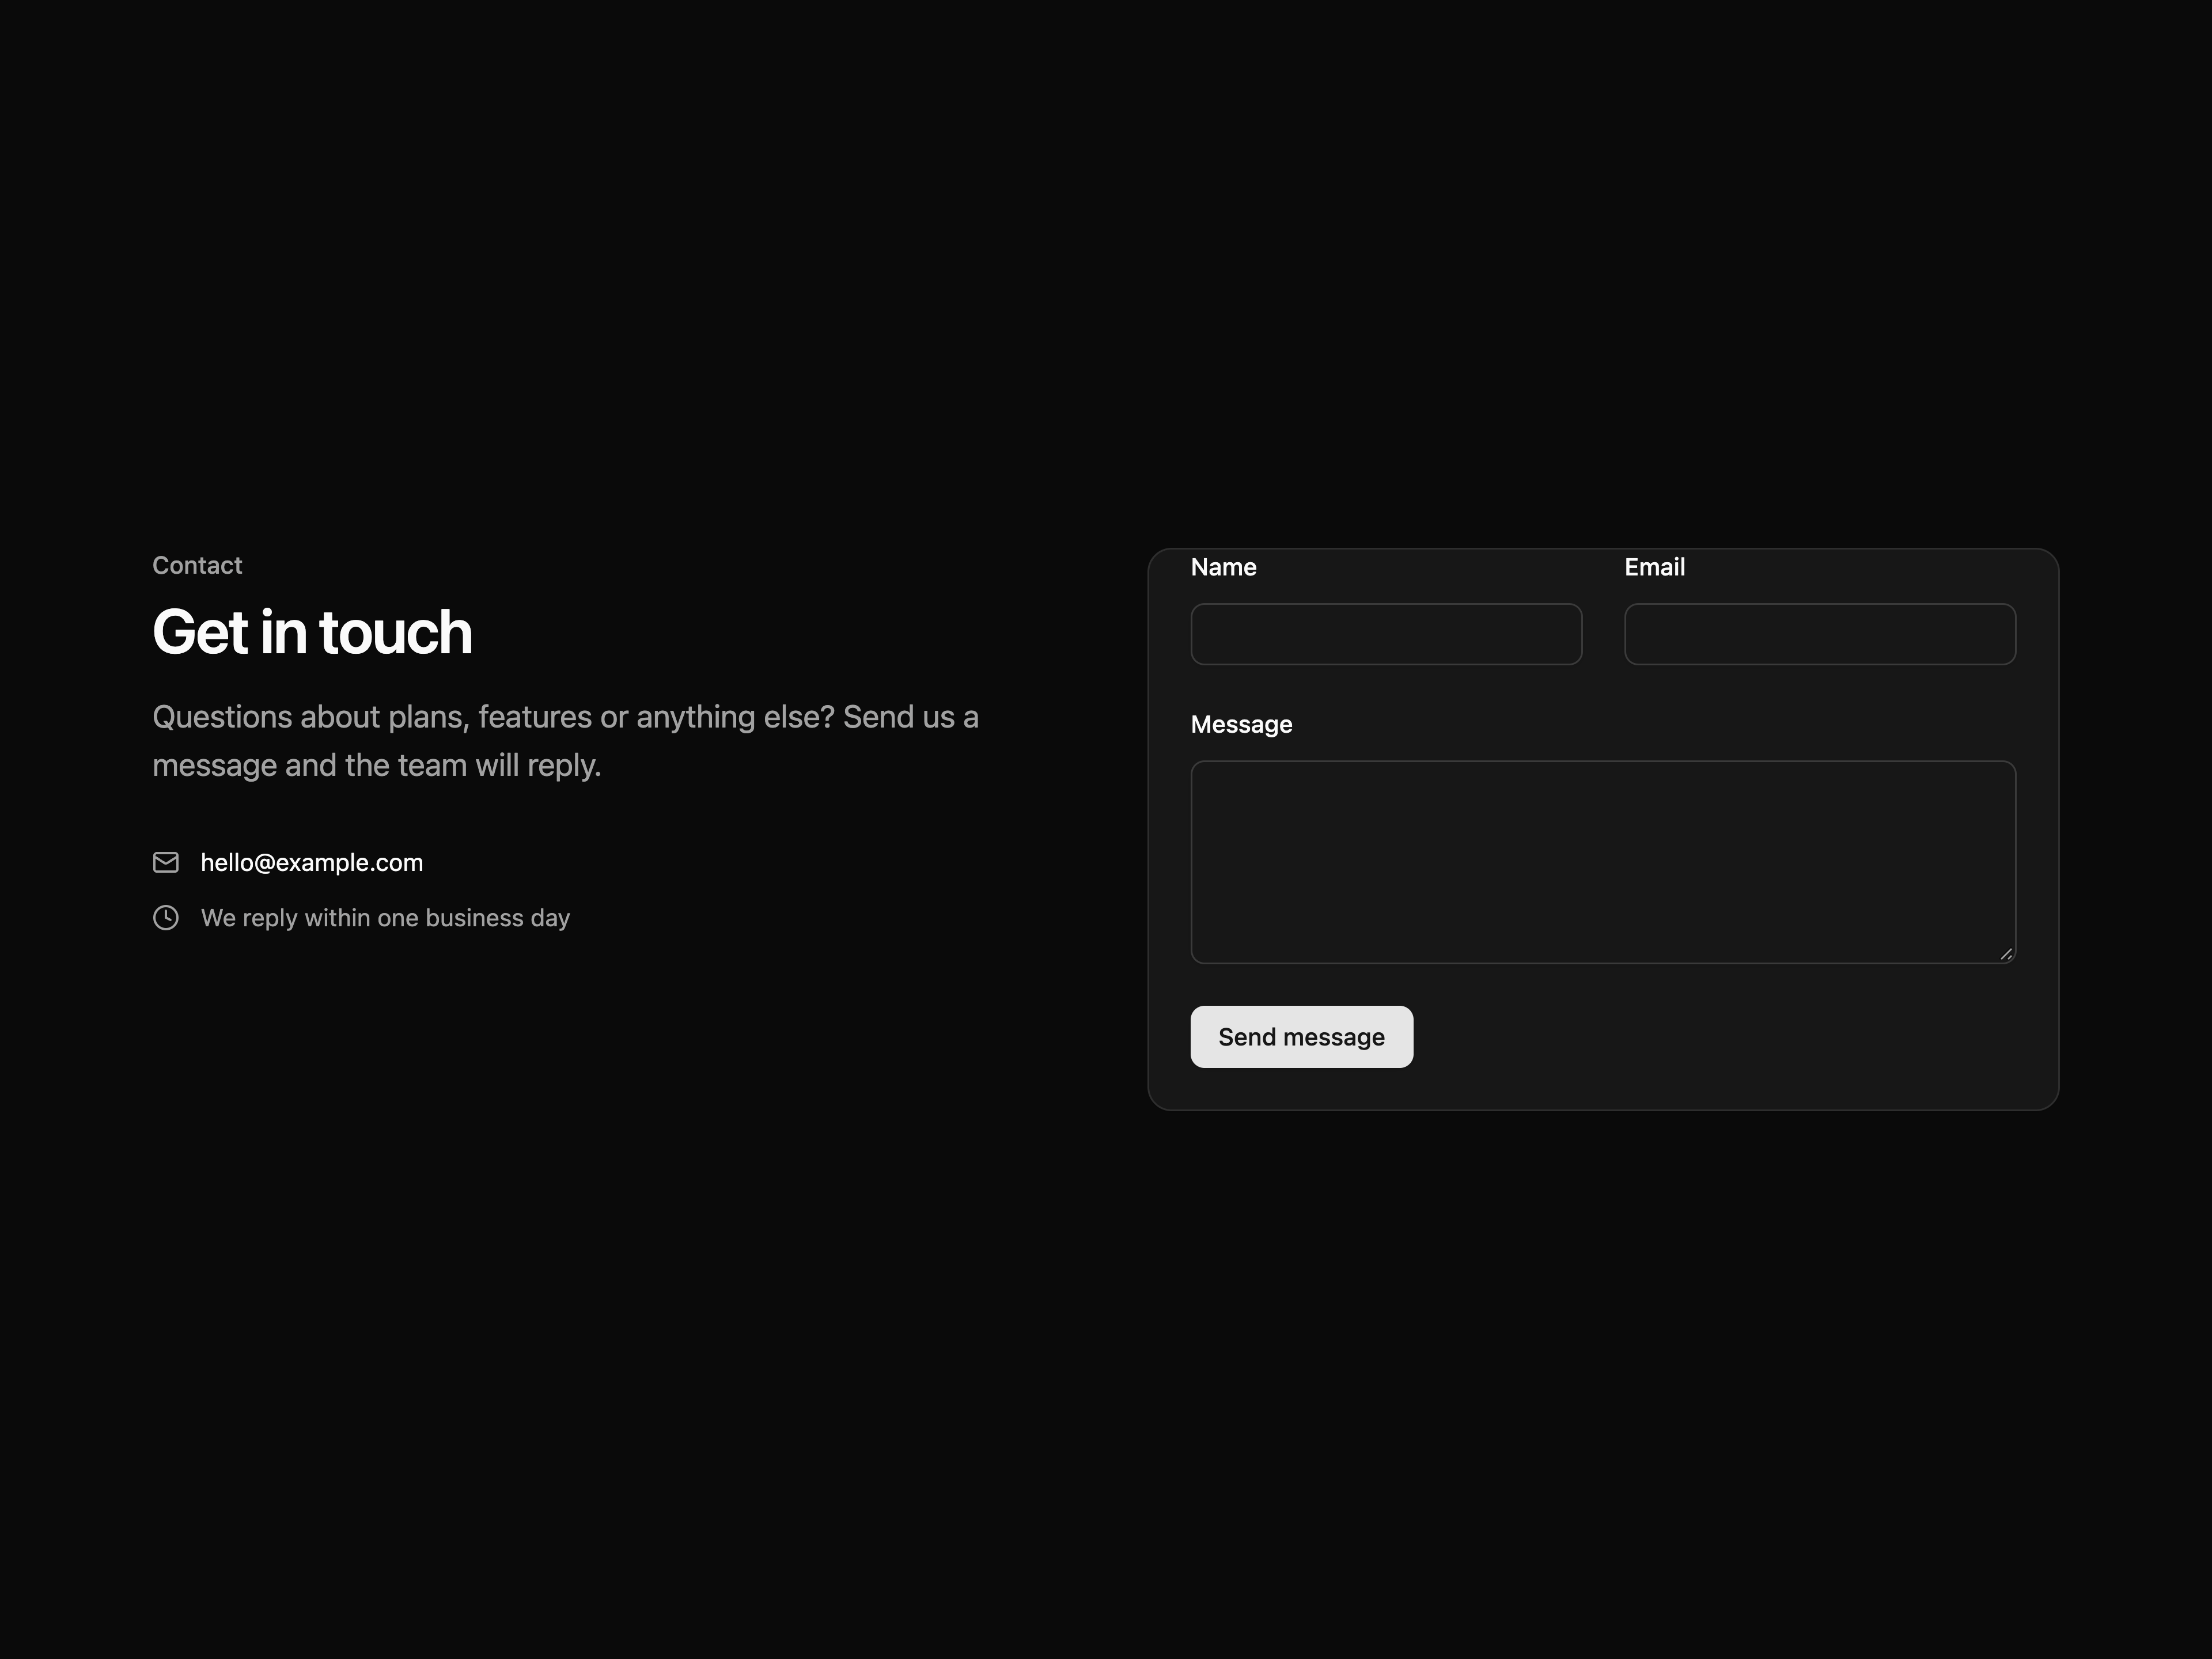Focus the Name input field
This screenshot has width=2212, height=1659.
click(x=1386, y=634)
